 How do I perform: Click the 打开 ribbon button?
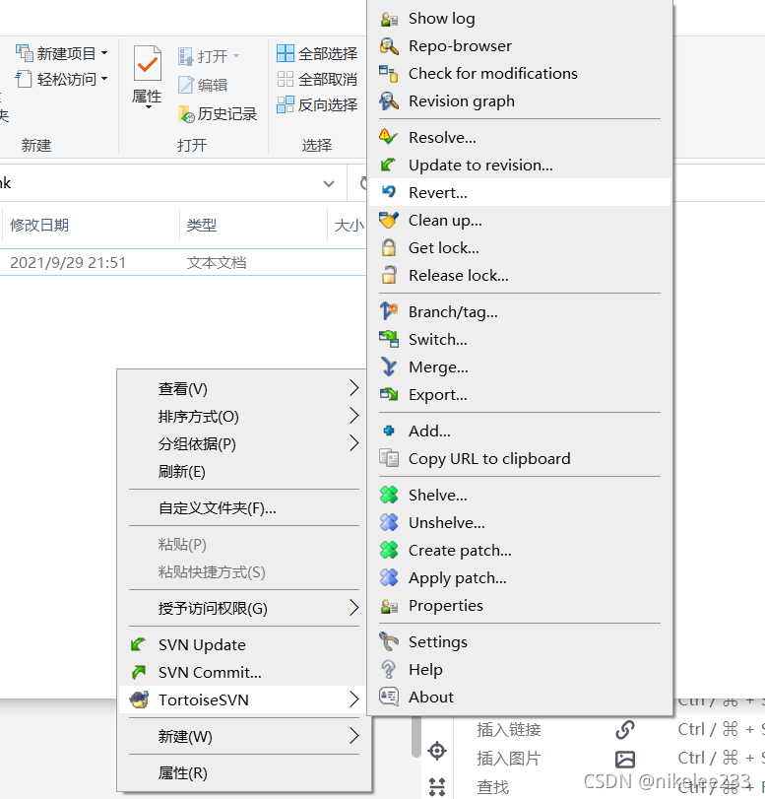pos(209,56)
